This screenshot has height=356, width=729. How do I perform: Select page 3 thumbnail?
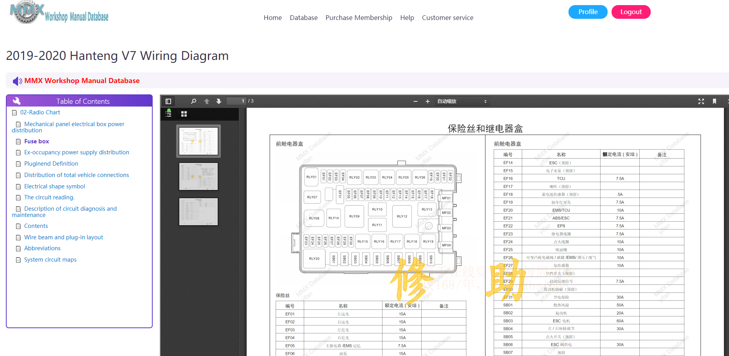pos(198,212)
